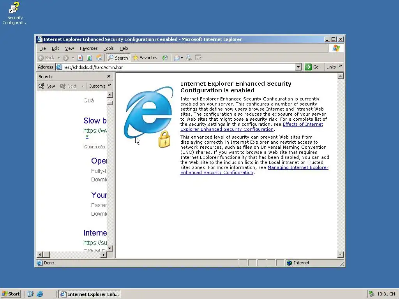Refresh the page with the green arrows icon

tap(89, 58)
